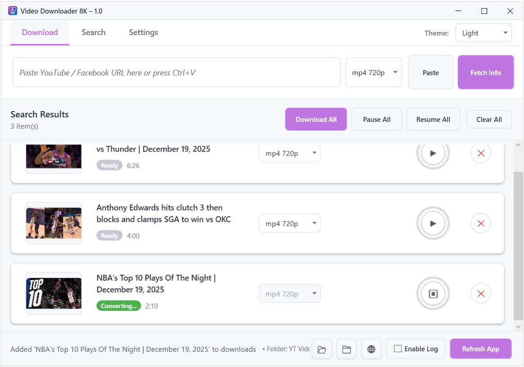Expand the mp4 720p format selector near Paste
The width and height of the screenshot is (524, 367).
coord(373,72)
